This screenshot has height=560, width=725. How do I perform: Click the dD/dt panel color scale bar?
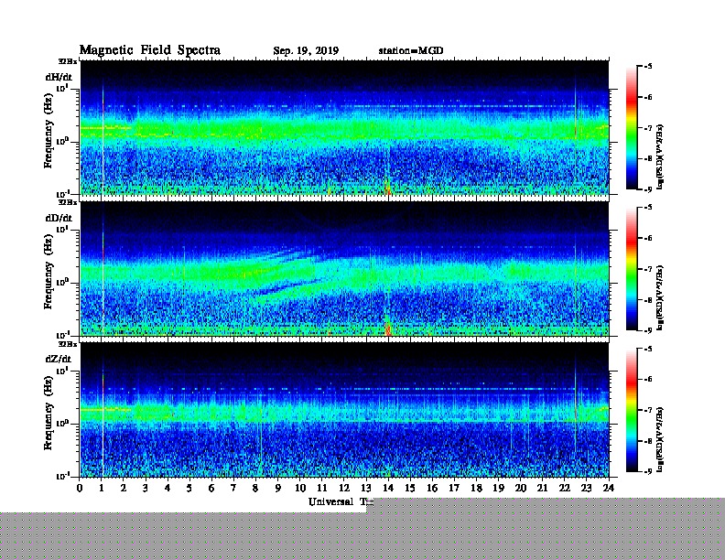631,268
